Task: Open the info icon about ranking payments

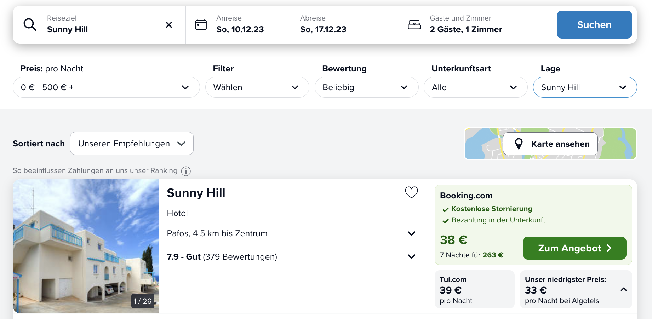Action: click(x=185, y=171)
